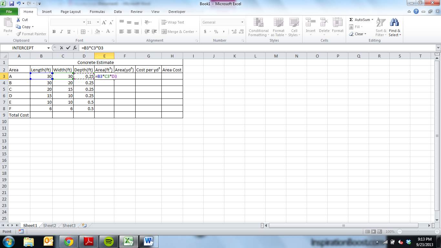441x248 pixels.
Task: Open Conditional Formatting options
Action: point(258,27)
